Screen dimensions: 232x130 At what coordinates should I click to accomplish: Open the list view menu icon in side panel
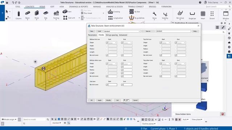217,27
